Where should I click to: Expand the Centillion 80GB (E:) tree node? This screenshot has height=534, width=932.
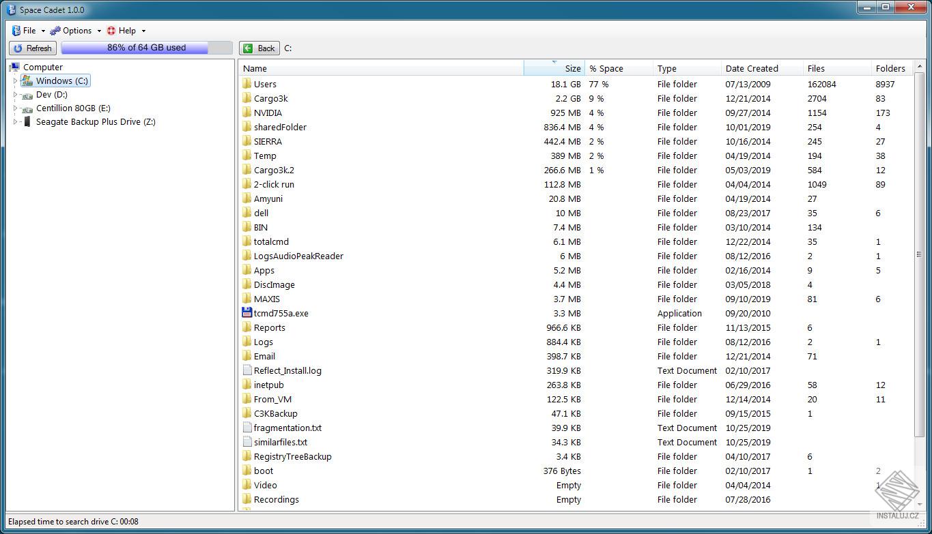click(15, 108)
